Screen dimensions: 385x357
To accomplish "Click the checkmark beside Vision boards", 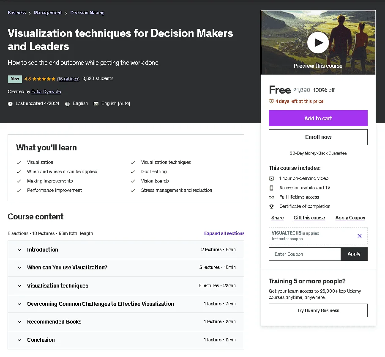I will (x=133, y=181).
